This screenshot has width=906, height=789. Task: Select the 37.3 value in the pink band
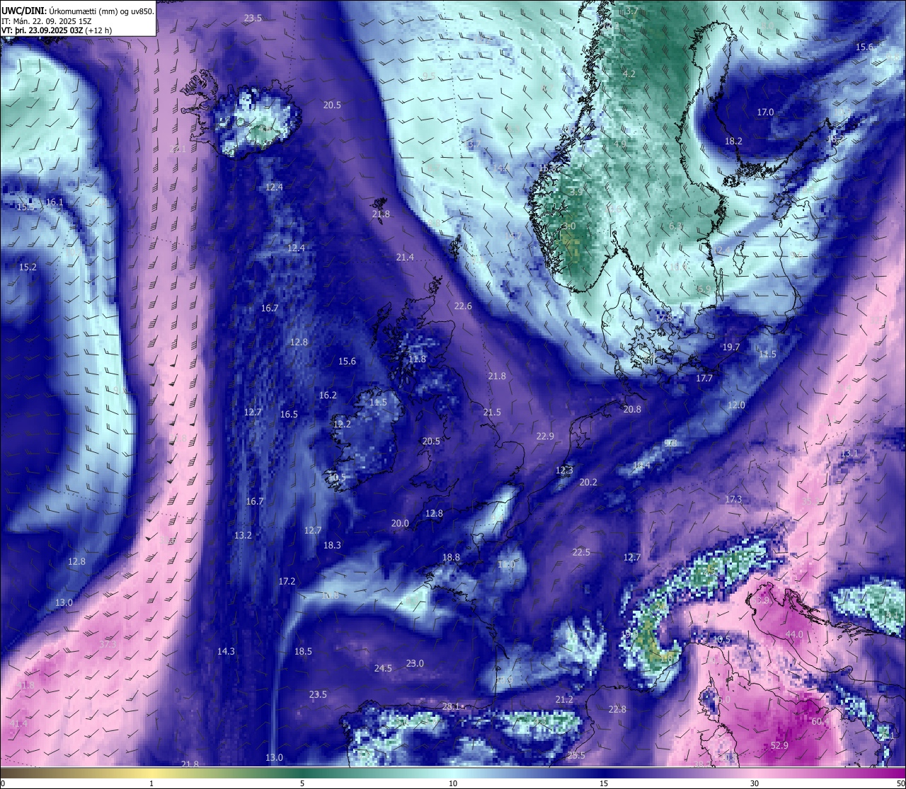pyautogui.click(x=108, y=645)
